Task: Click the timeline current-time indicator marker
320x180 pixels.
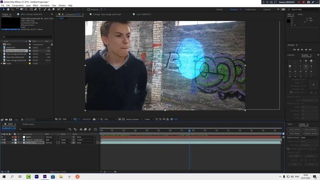Action: coord(189,130)
